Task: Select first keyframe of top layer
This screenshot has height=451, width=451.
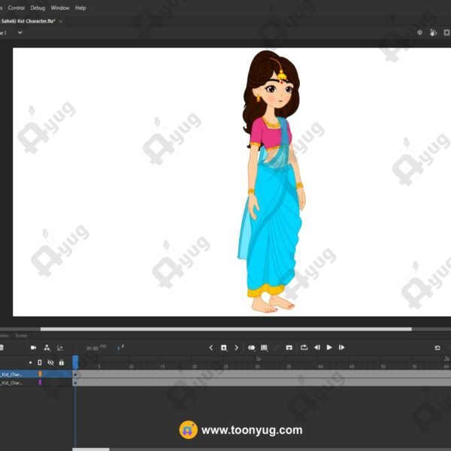Action: click(75, 374)
